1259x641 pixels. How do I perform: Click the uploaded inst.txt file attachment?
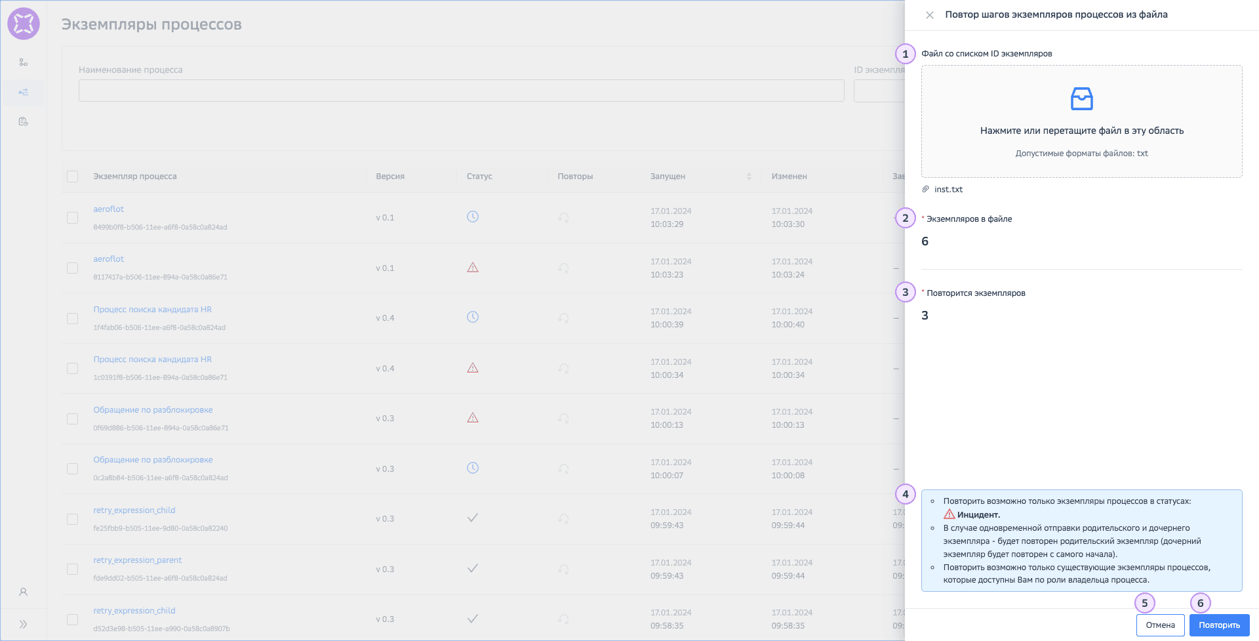point(948,190)
